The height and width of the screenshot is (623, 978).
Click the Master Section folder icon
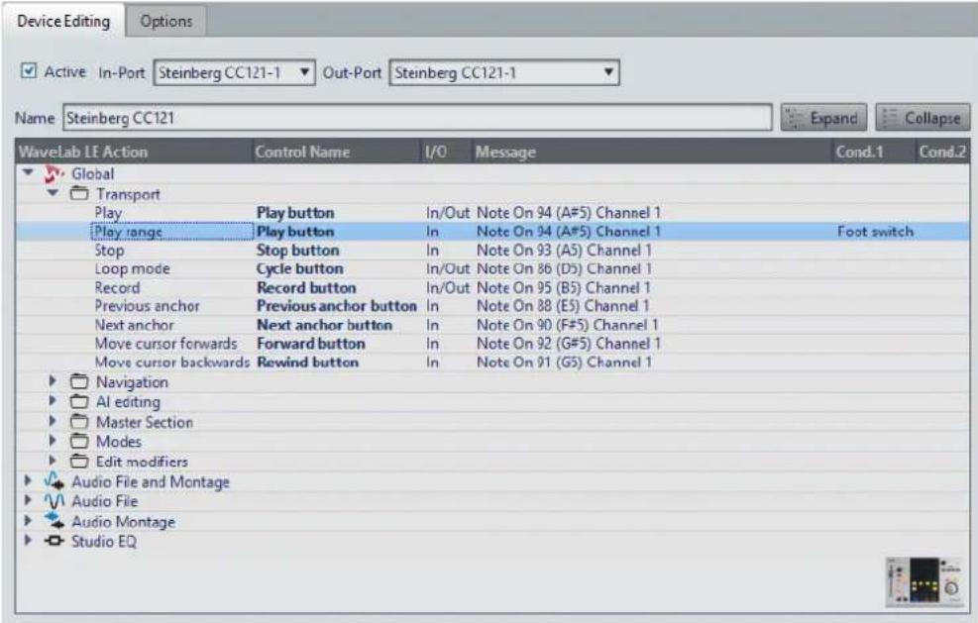(x=79, y=422)
